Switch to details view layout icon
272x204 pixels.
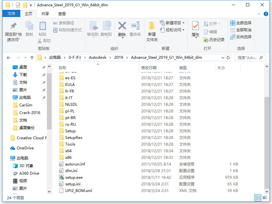(258, 198)
